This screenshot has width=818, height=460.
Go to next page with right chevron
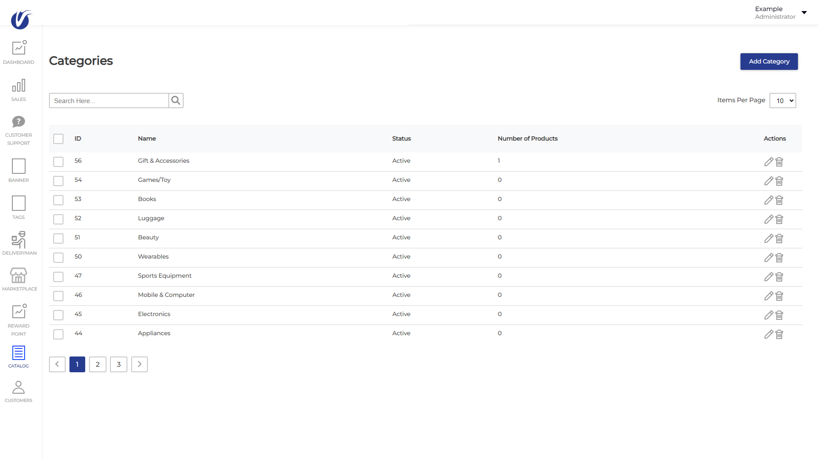tap(139, 364)
